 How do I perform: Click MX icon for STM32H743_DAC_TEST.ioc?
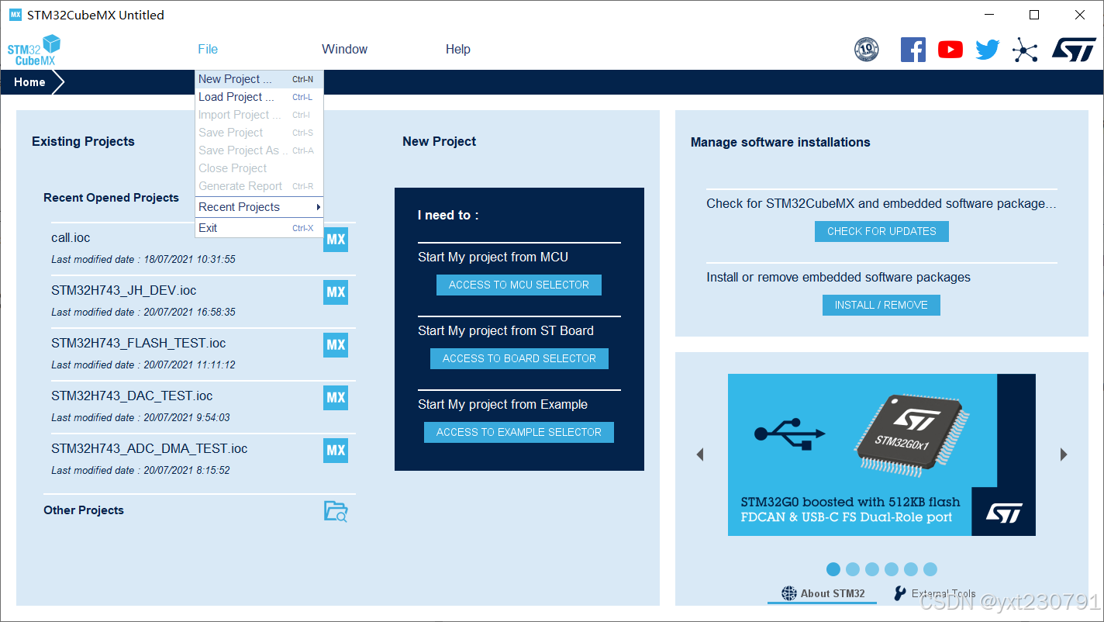point(336,398)
